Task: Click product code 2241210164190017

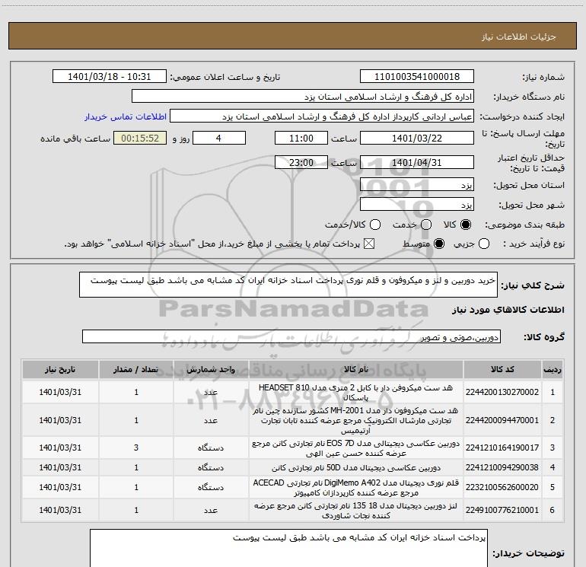Action: tap(502, 448)
